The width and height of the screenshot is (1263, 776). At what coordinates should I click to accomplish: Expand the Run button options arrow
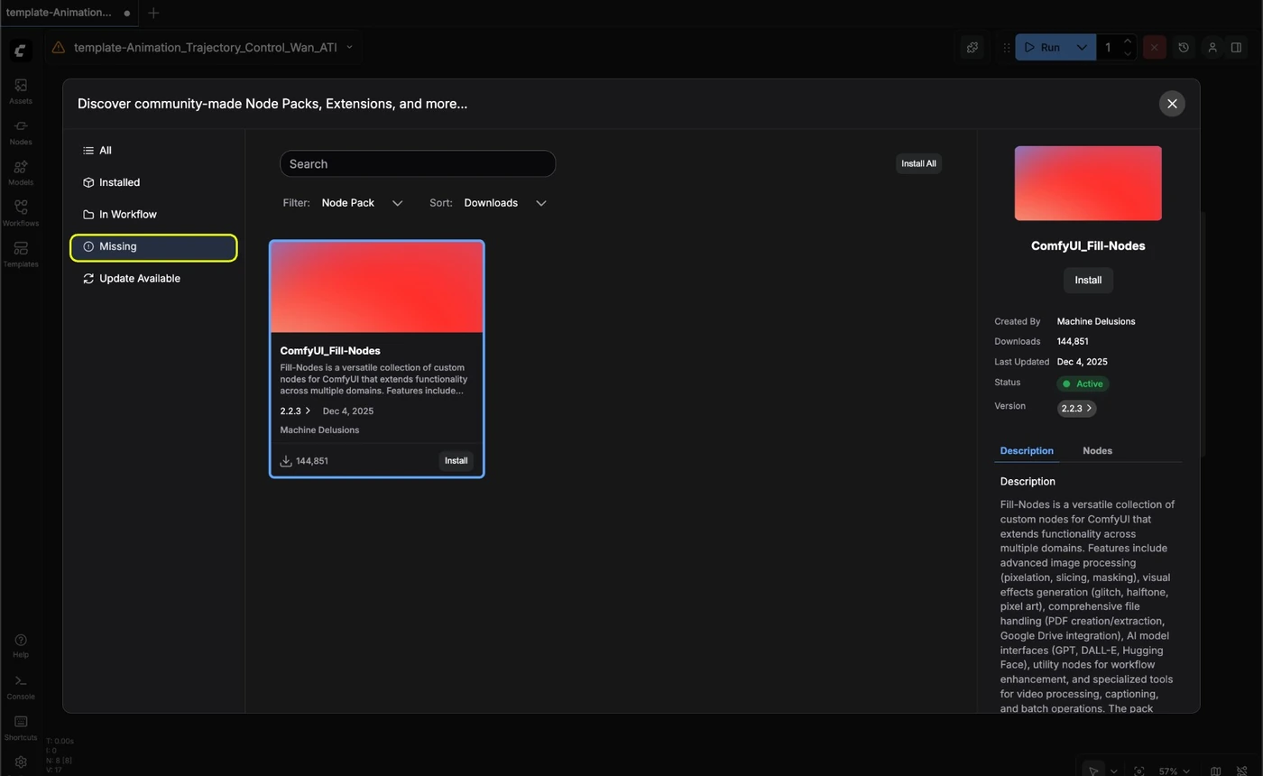pos(1081,47)
